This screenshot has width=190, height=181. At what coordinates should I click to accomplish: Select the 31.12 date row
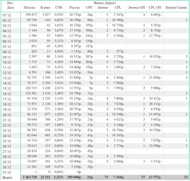click(x=95, y=172)
